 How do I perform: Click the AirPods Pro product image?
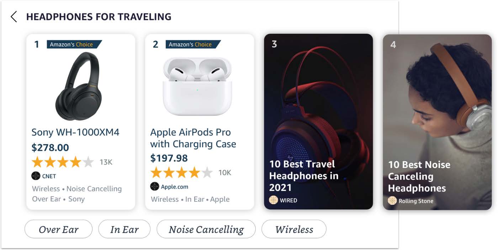pyautogui.click(x=197, y=86)
